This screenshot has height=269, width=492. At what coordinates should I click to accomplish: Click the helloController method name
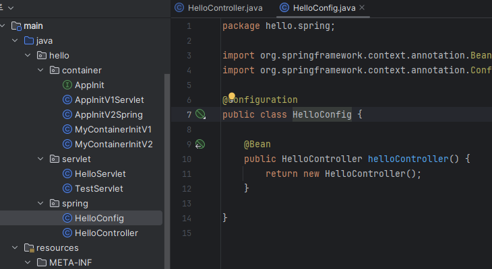[x=408, y=159]
